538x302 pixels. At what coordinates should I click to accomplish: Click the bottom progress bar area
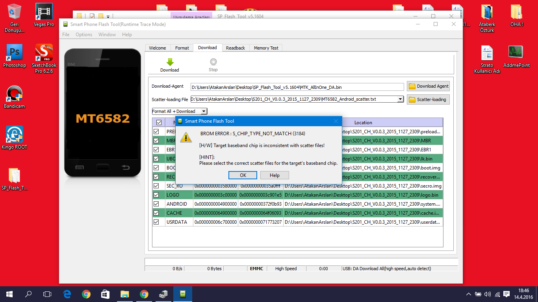pos(301,261)
